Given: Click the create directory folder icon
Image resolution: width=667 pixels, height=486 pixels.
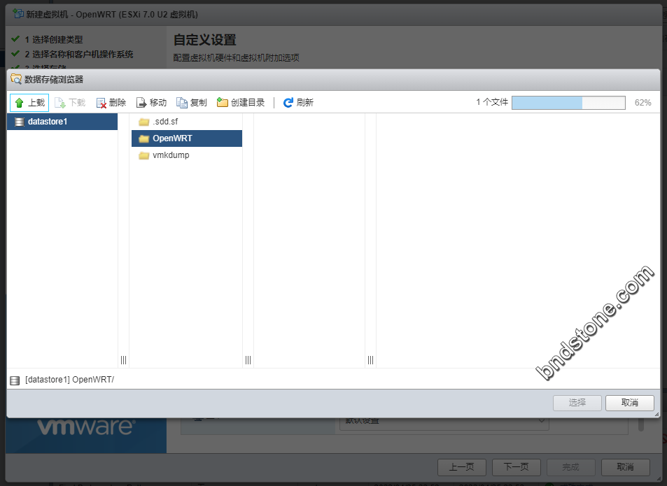Looking at the screenshot, I should (x=222, y=102).
